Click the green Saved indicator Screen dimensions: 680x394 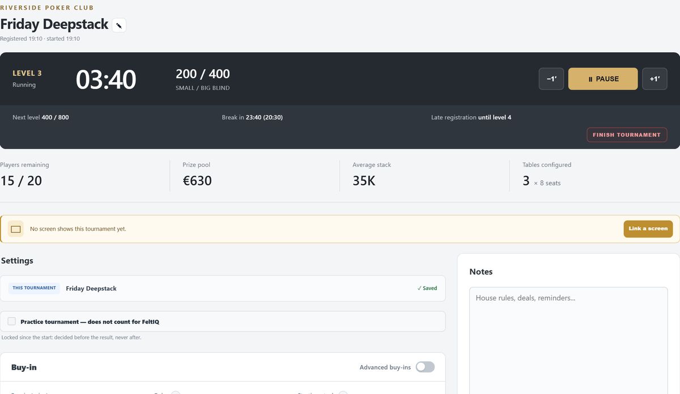click(427, 288)
